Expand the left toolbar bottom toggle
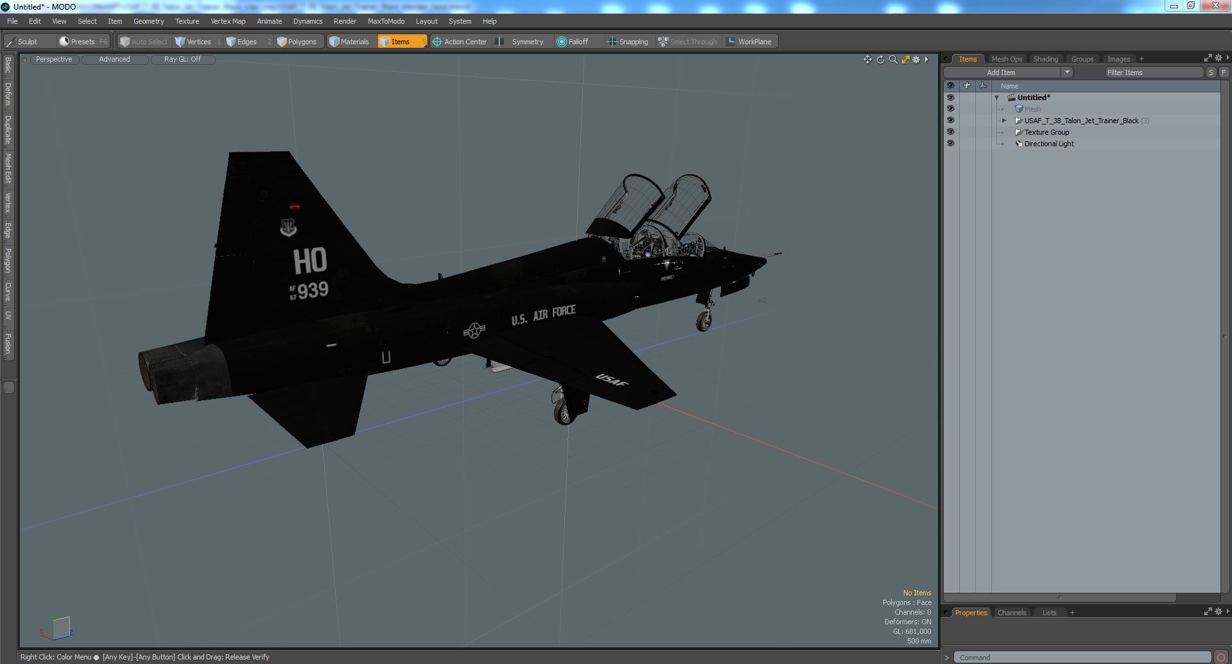The image size is (1232, 664). 8,387
